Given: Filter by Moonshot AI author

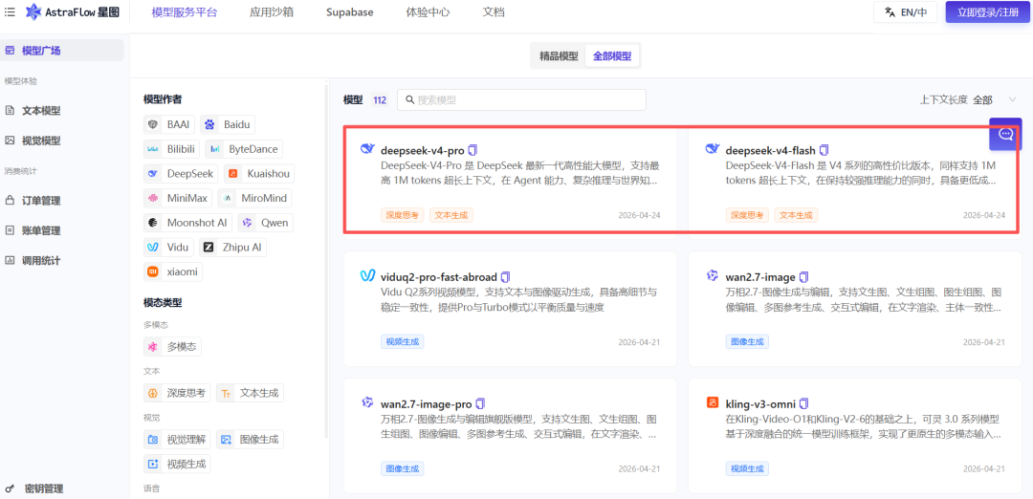Looking at the screenshot, I should [x=188, y=223].
